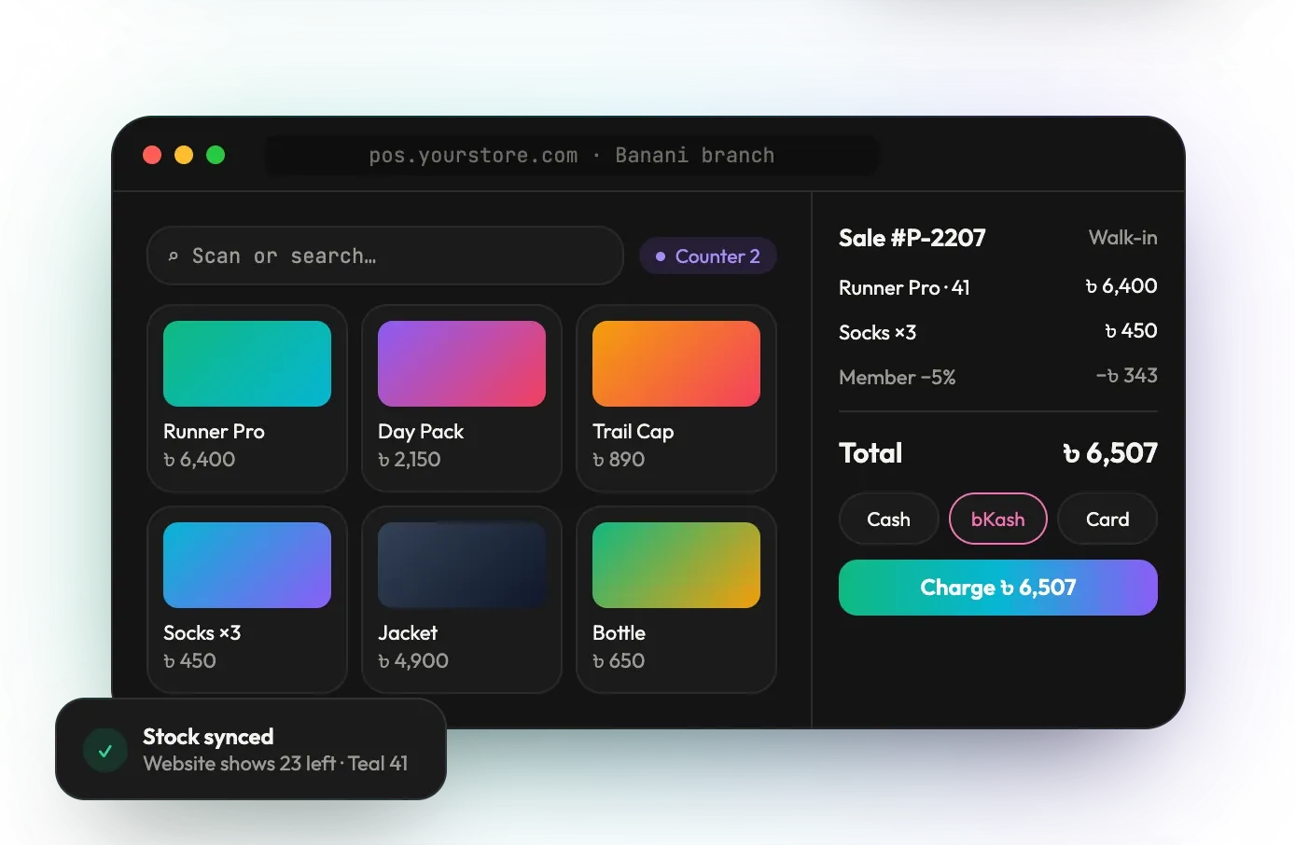1295x845 pixels.
Task: Click the magnifier icon in the search field
Action: pos(173,256)
